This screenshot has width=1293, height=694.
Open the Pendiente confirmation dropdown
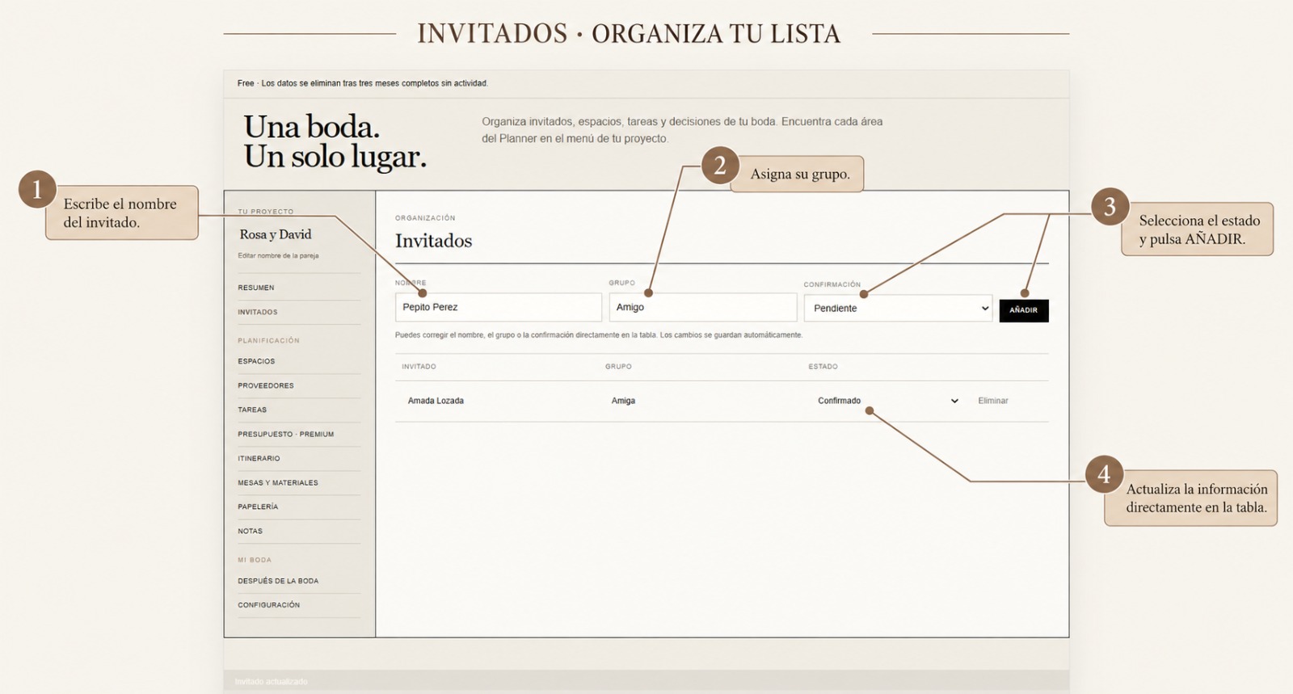898,308
